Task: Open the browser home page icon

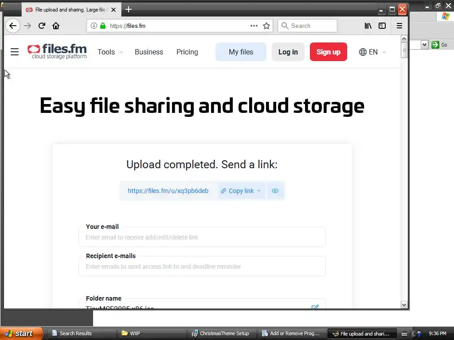Action: click(x=56, y=26)
